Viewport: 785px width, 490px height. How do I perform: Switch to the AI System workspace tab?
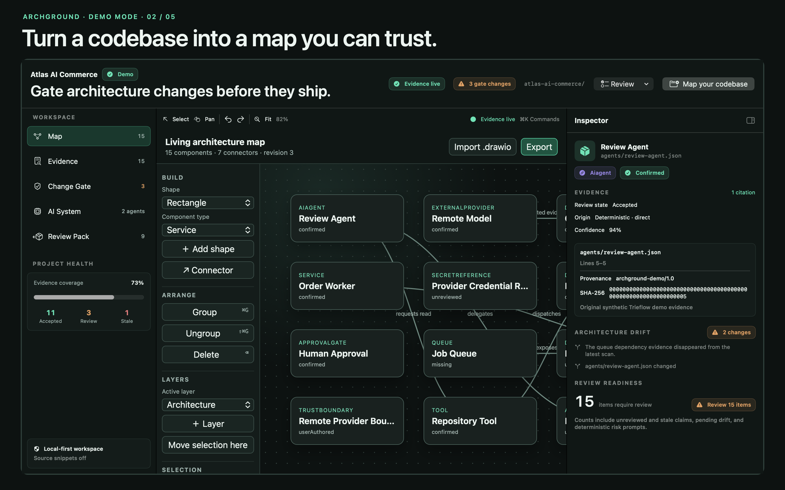coord(89,211)
